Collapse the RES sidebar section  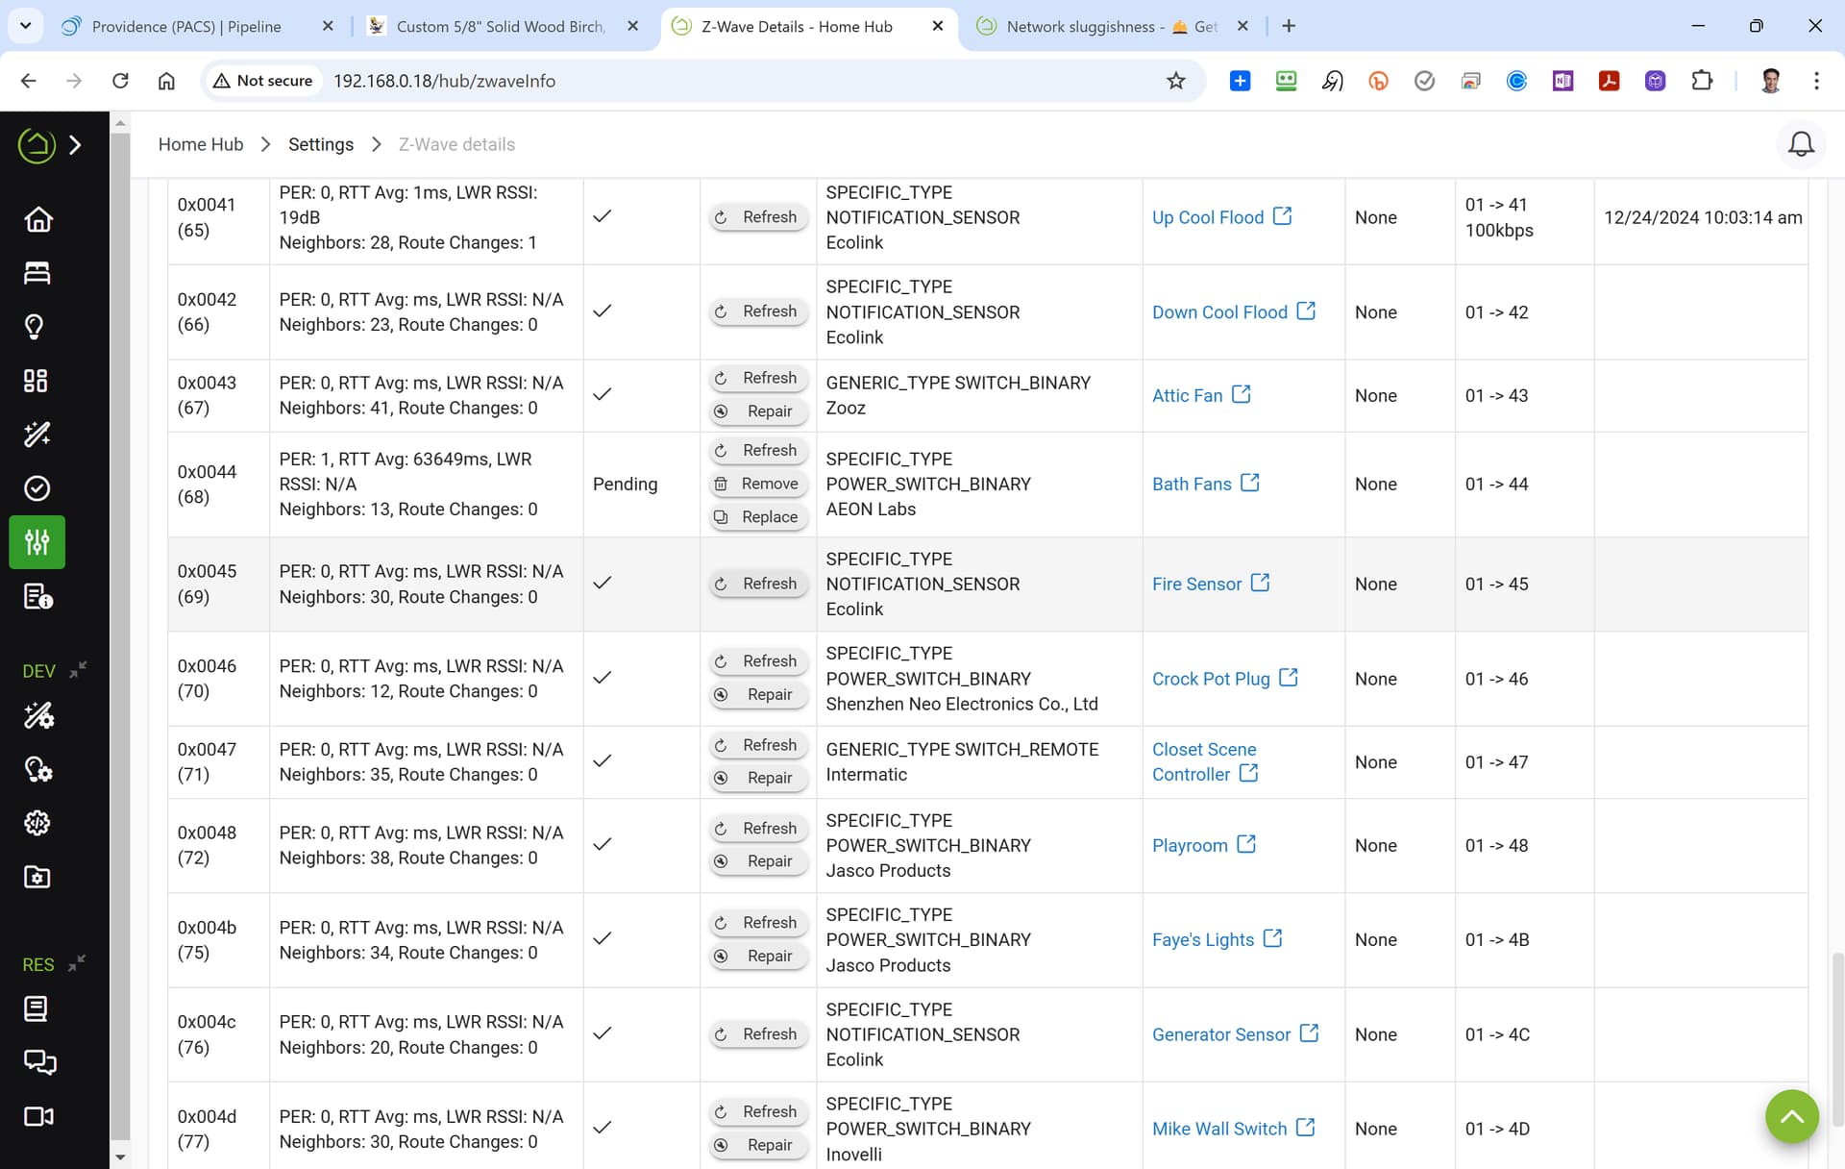click(78, 961)
